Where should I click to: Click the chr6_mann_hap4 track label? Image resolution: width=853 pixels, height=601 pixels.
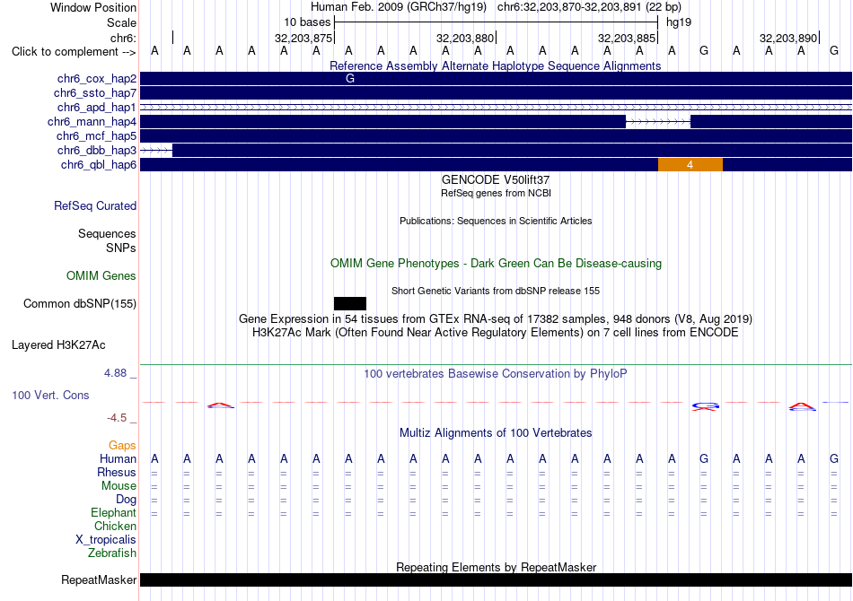coord(92,122)
